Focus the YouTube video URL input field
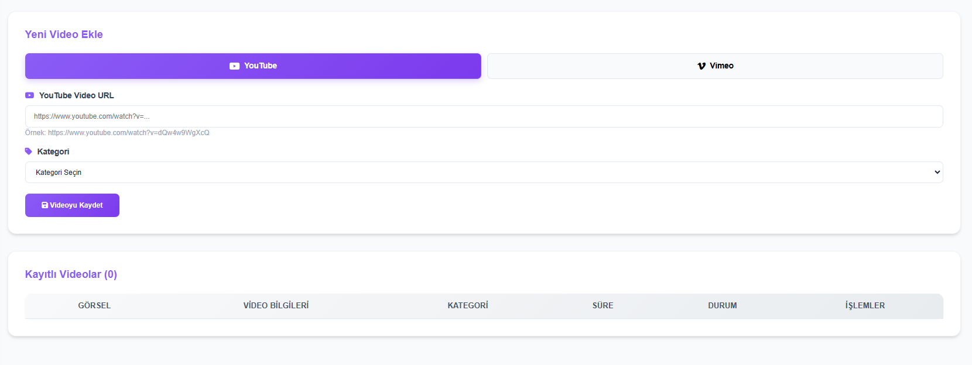The width and height of the screenshot is (972, 365). [484, 116]
